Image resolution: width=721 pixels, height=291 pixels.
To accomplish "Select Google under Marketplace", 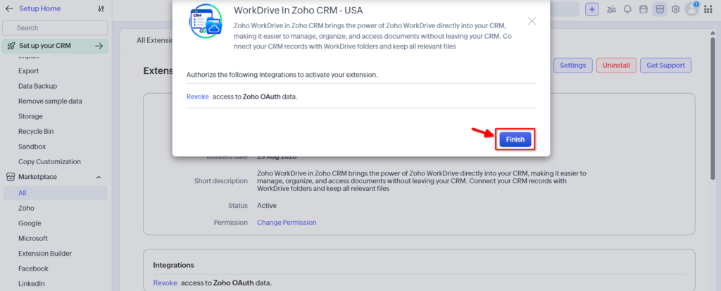I will (30, 223).
